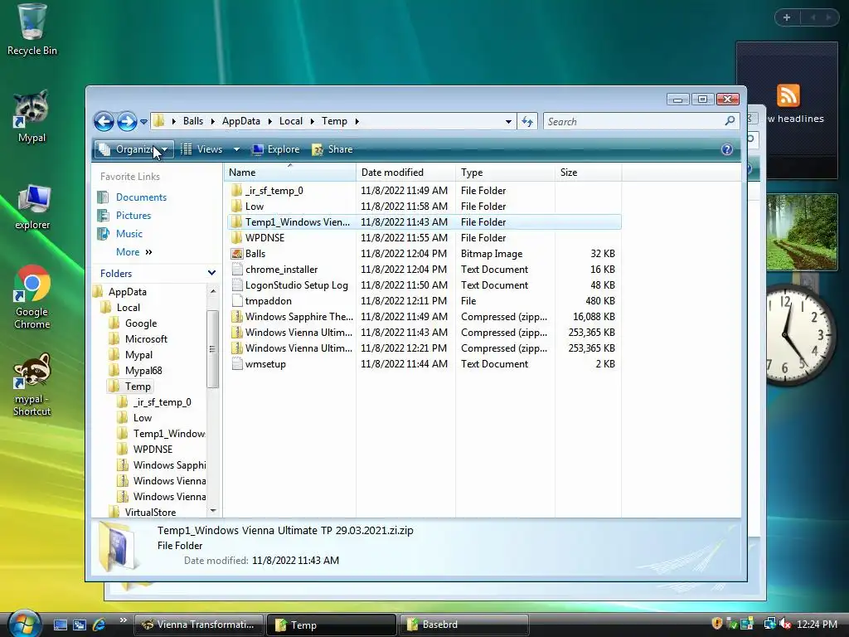Expand More favorite links
849x637 pixels.
(x=133, y=252)
